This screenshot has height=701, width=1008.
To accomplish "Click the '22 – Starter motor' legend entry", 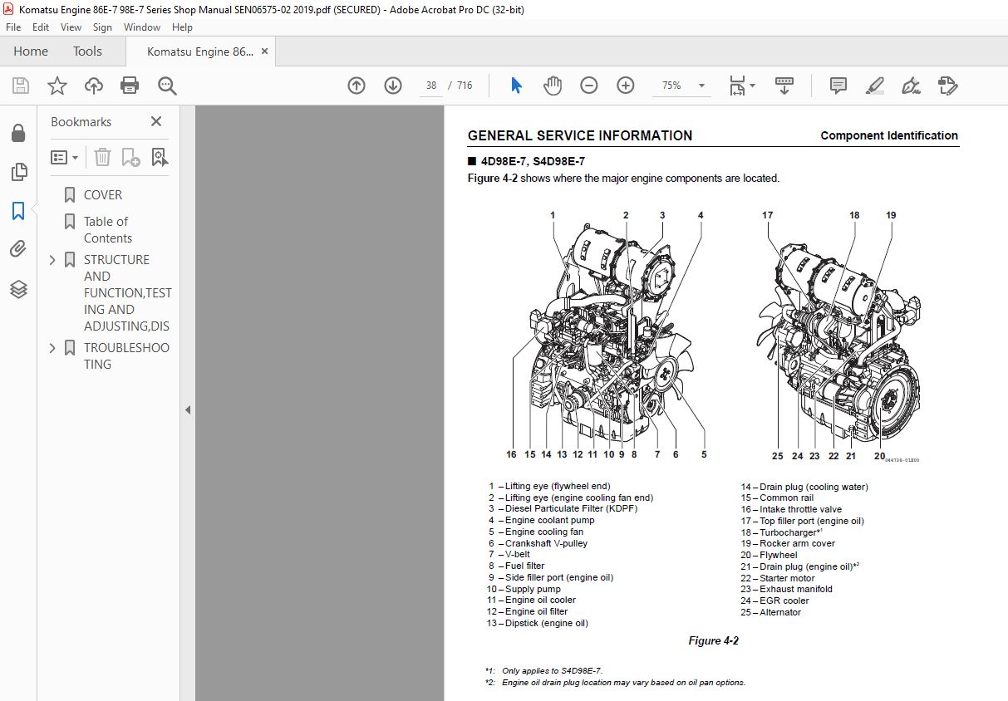I will (x=778, y=578).
